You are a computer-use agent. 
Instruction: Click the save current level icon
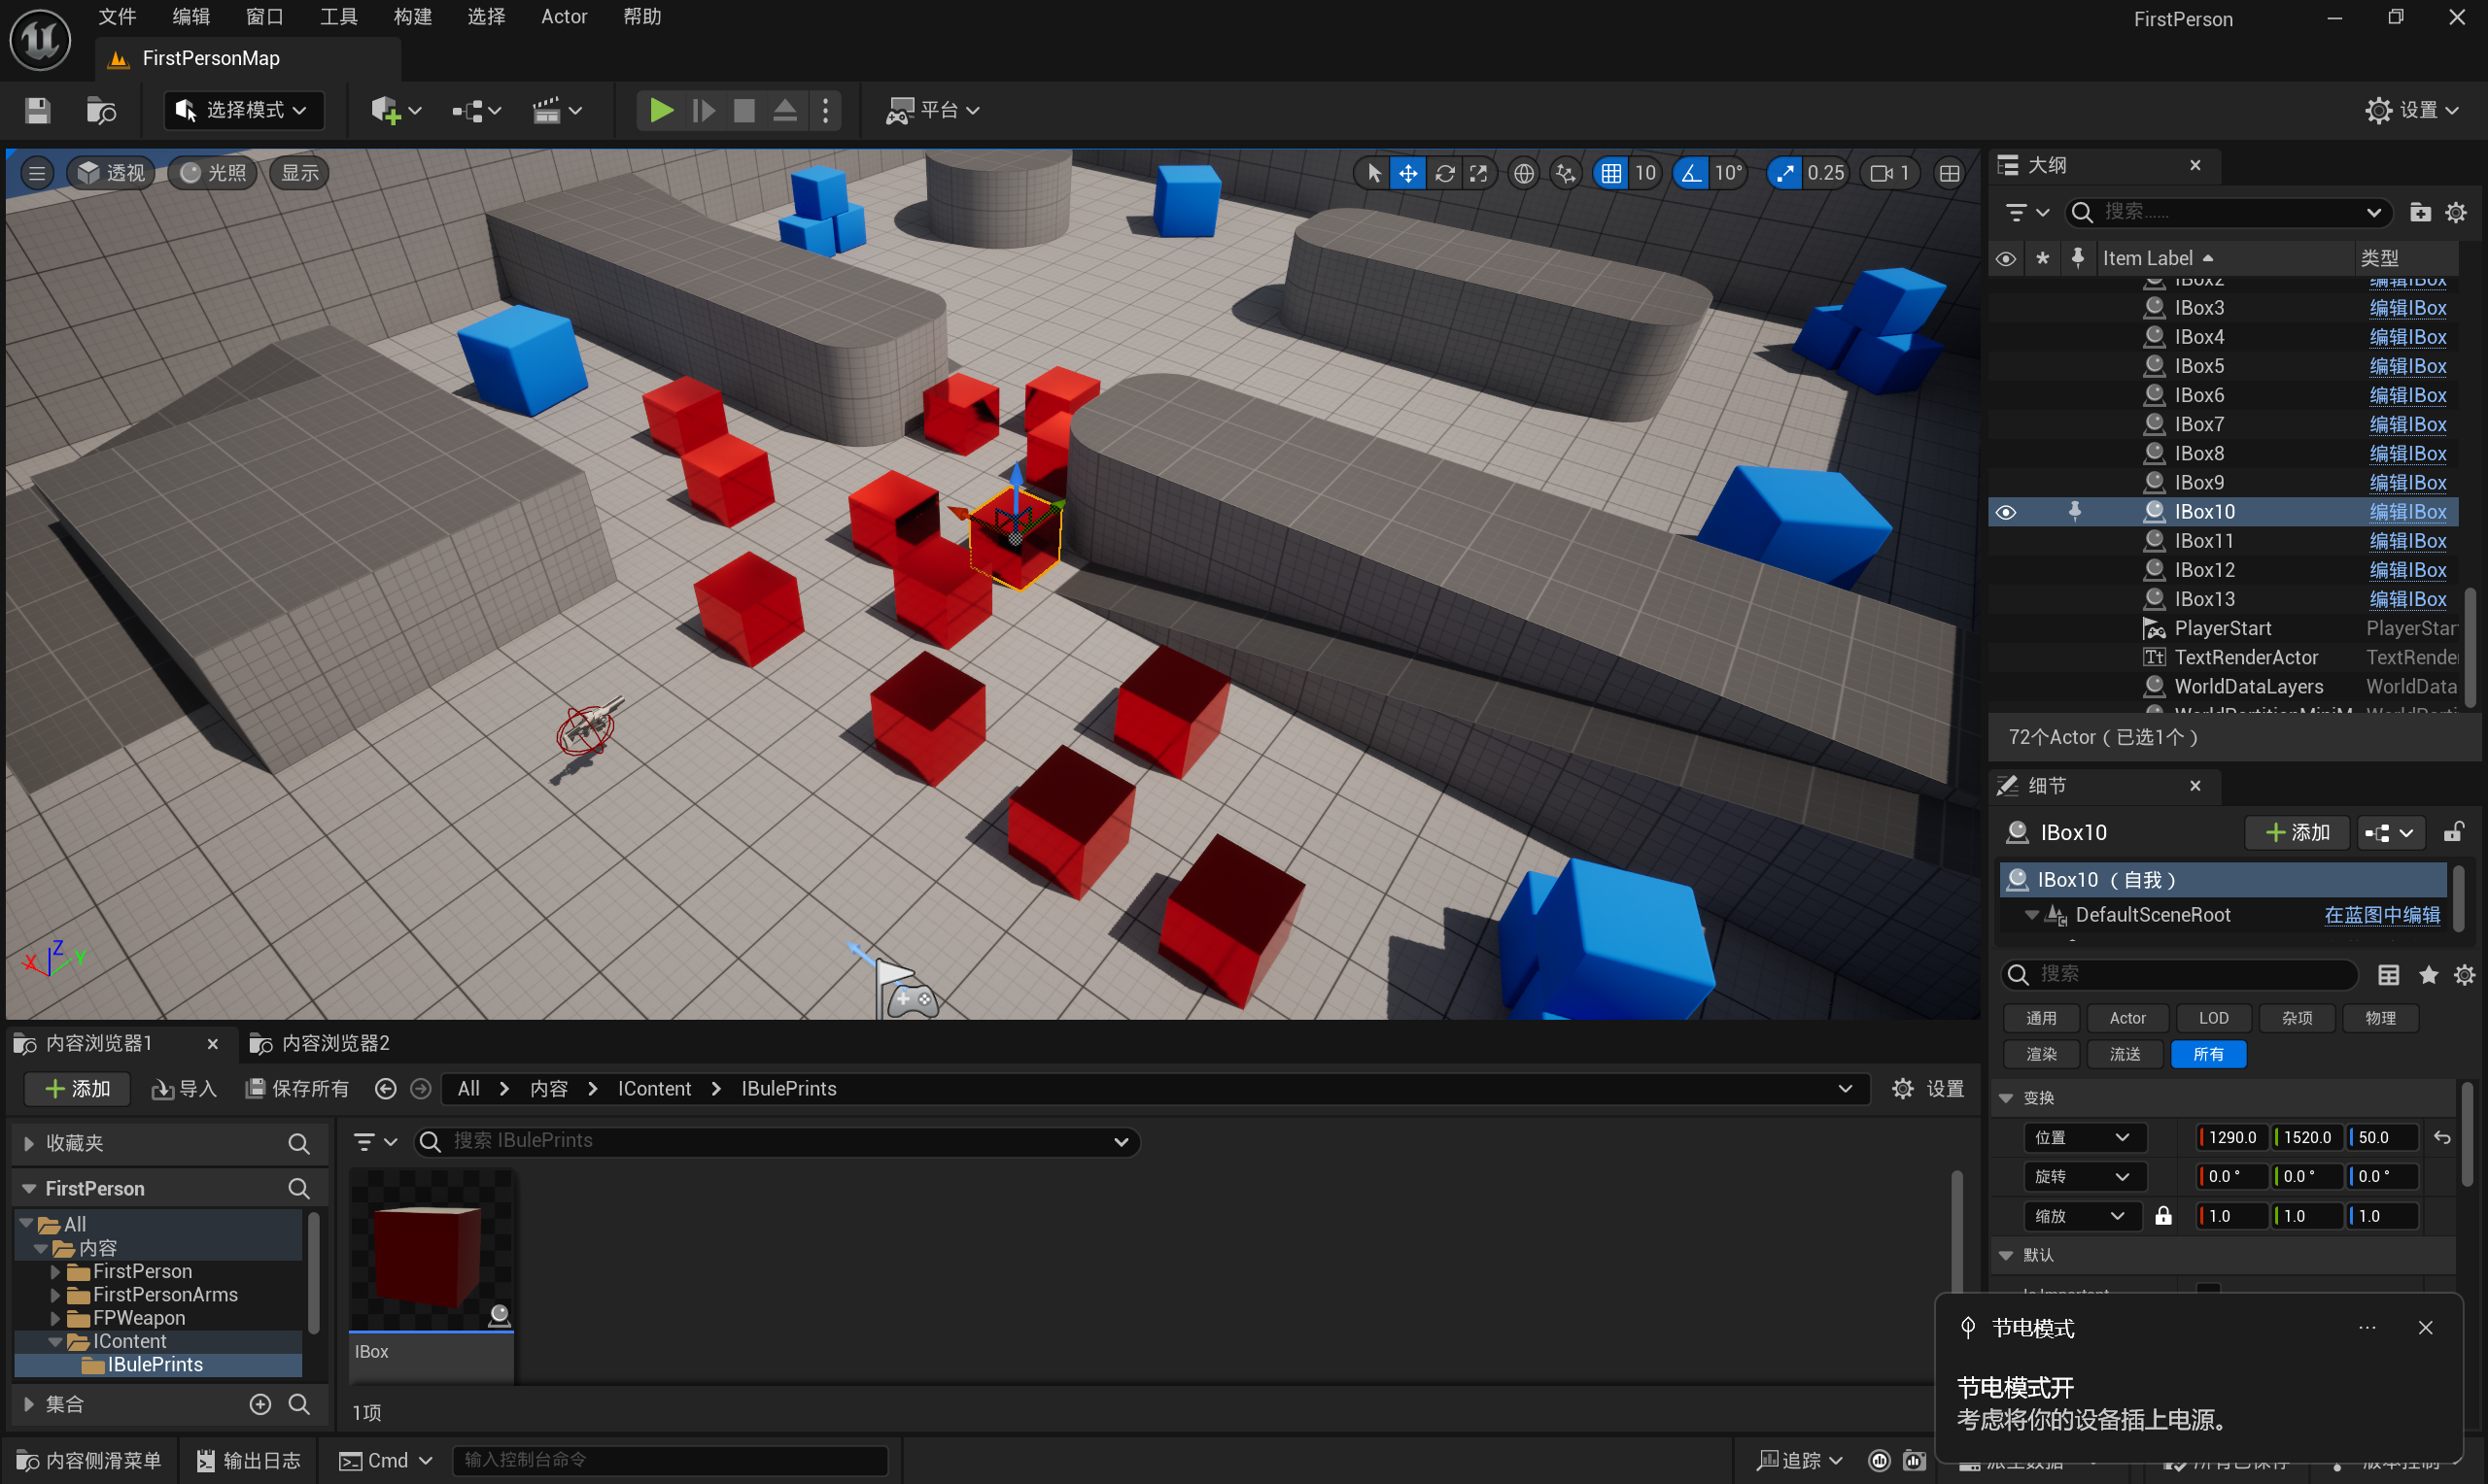pyautogui.click(x=38, y=110)
